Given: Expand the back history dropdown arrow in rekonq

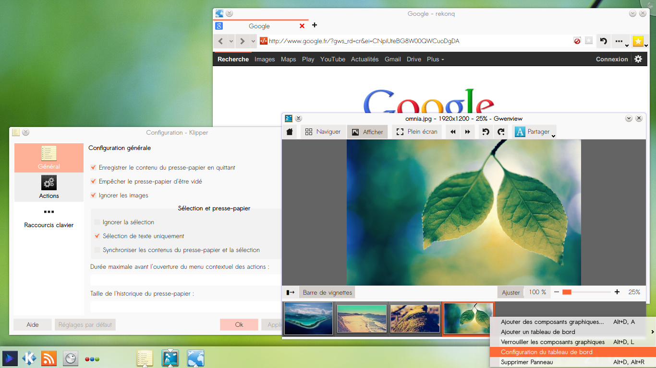Looking at the screenshot, I should tap(231, 42).
